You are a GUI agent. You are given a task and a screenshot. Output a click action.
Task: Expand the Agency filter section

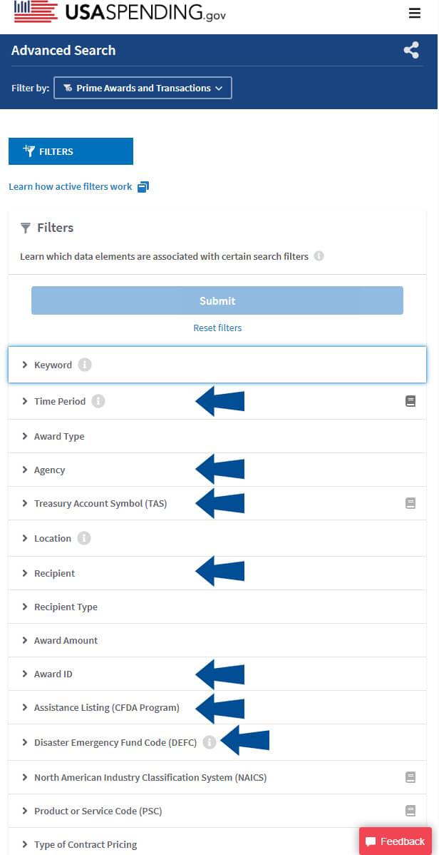(49, 470)
